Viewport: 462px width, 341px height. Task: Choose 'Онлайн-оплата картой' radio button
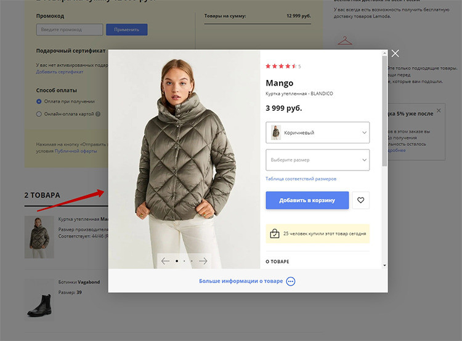[39, 114]
